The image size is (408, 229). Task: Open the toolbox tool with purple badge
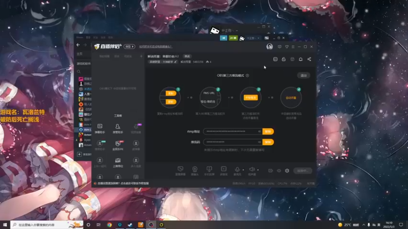pos(136,129)
